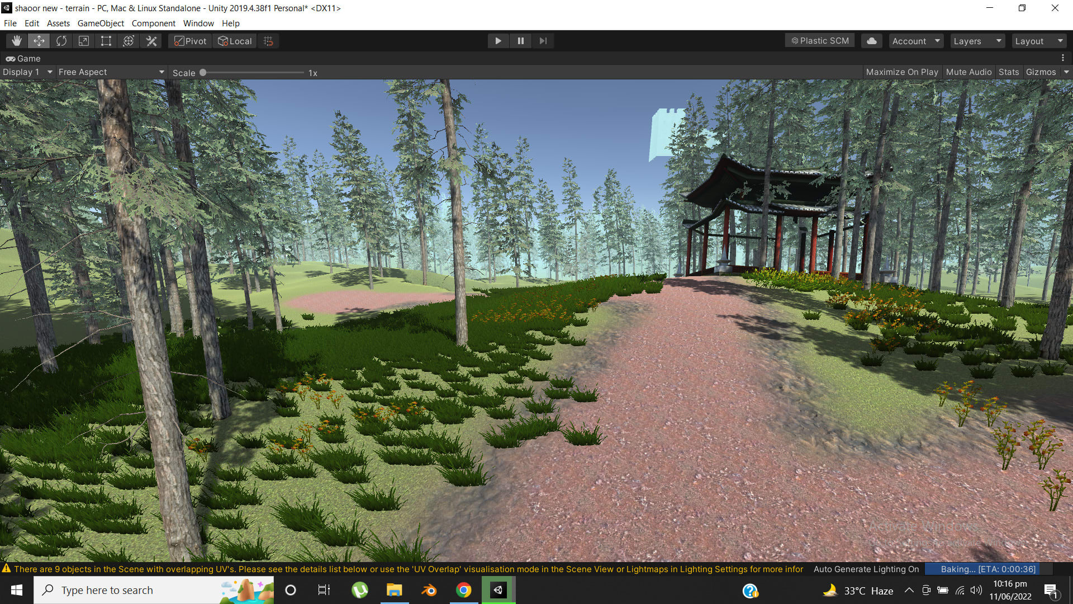This screenshot has height=604, width=1073.
Task: Toggle rendering Stats overlay
Action: point(1008,72)
